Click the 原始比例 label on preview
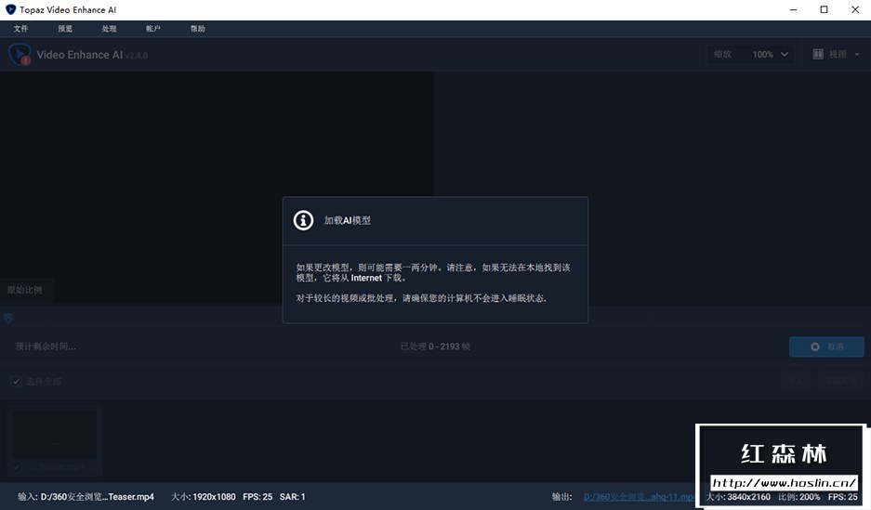Viewport: 871px width, 510px height. pyautogui.click(x=24, y=290)
